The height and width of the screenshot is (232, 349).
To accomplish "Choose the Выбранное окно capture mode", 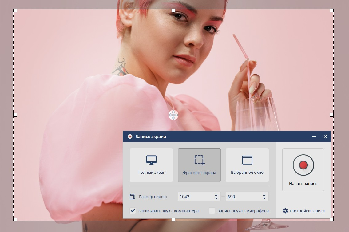I will [247, 165].
